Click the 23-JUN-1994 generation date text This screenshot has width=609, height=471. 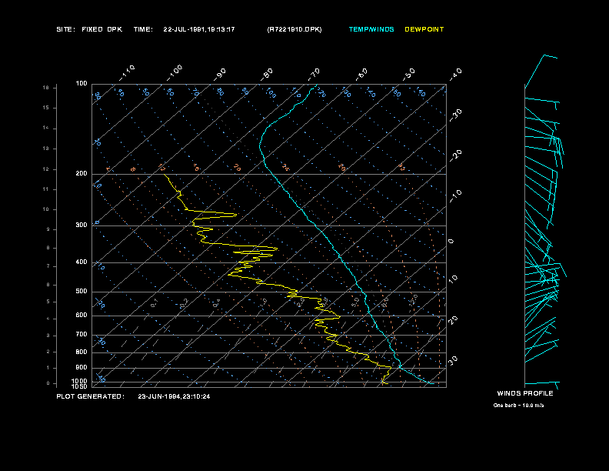coord(174,396)
